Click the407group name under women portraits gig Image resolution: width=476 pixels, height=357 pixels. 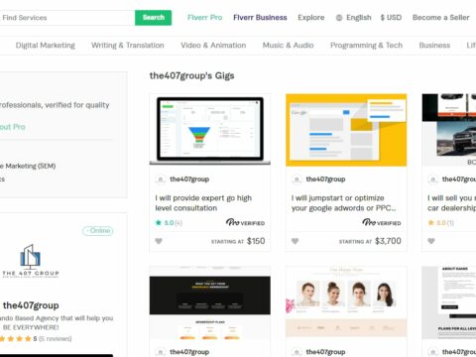(325, 352)
